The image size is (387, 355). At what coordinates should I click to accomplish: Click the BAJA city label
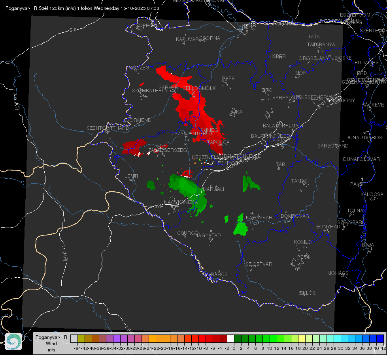click(368, 245)
